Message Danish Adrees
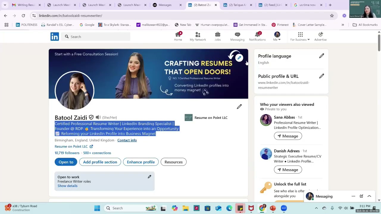Image resolution: width=381 pixels, height=214 pixels. (288, 170)
